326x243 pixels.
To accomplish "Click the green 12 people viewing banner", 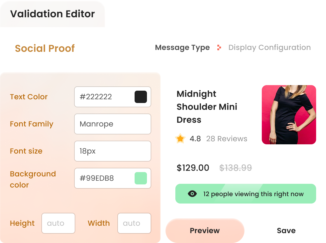I will click(253, 194).
